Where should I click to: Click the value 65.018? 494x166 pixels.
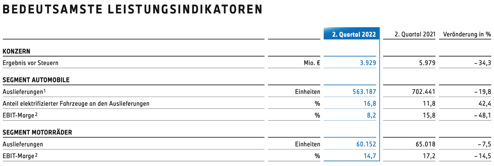point(425,144)
